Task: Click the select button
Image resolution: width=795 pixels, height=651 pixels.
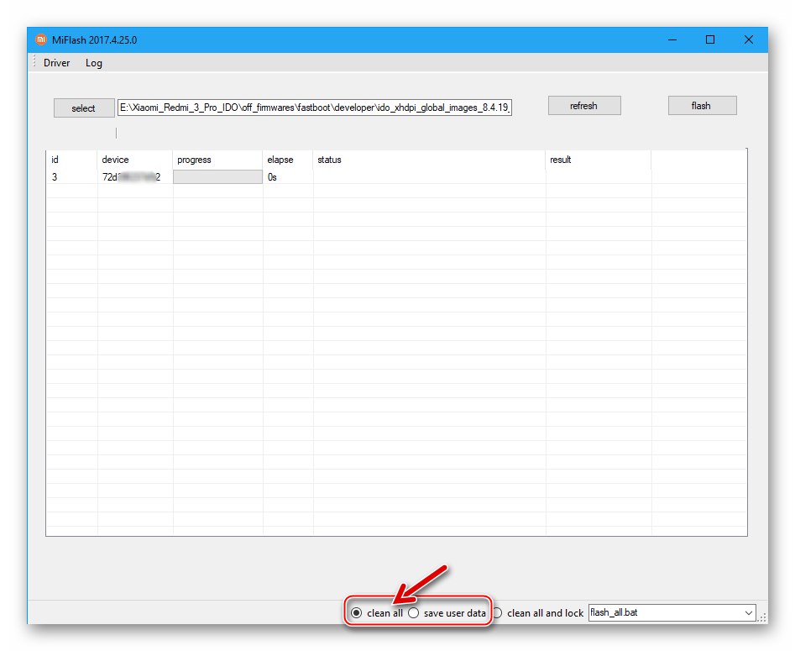Action: [84, 108]
